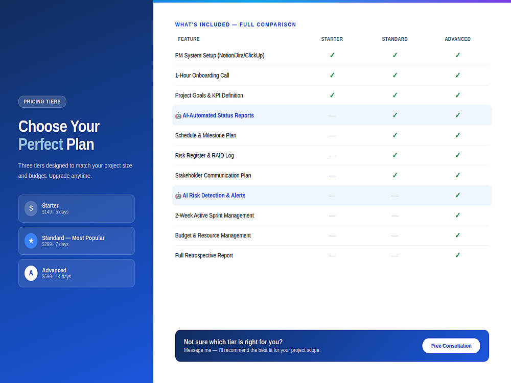This screenshot has height=383, width=511.
Task: Click 'Full Retrospective Report' feature text
Action: coord(204,255)
